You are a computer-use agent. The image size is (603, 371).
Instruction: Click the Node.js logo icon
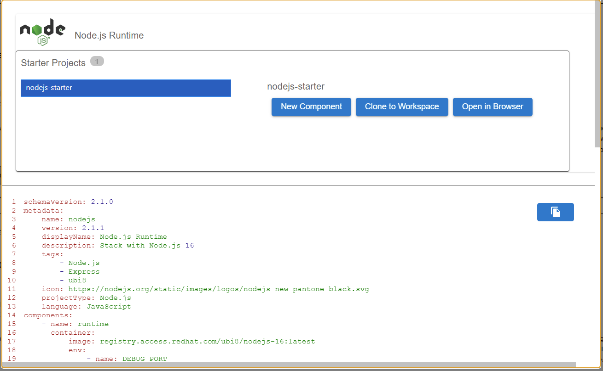pos(42,32)
